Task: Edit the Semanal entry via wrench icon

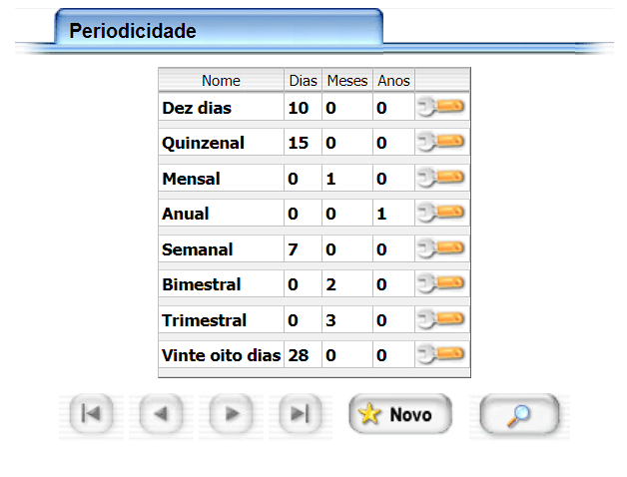Action: (x=441, y=248)
